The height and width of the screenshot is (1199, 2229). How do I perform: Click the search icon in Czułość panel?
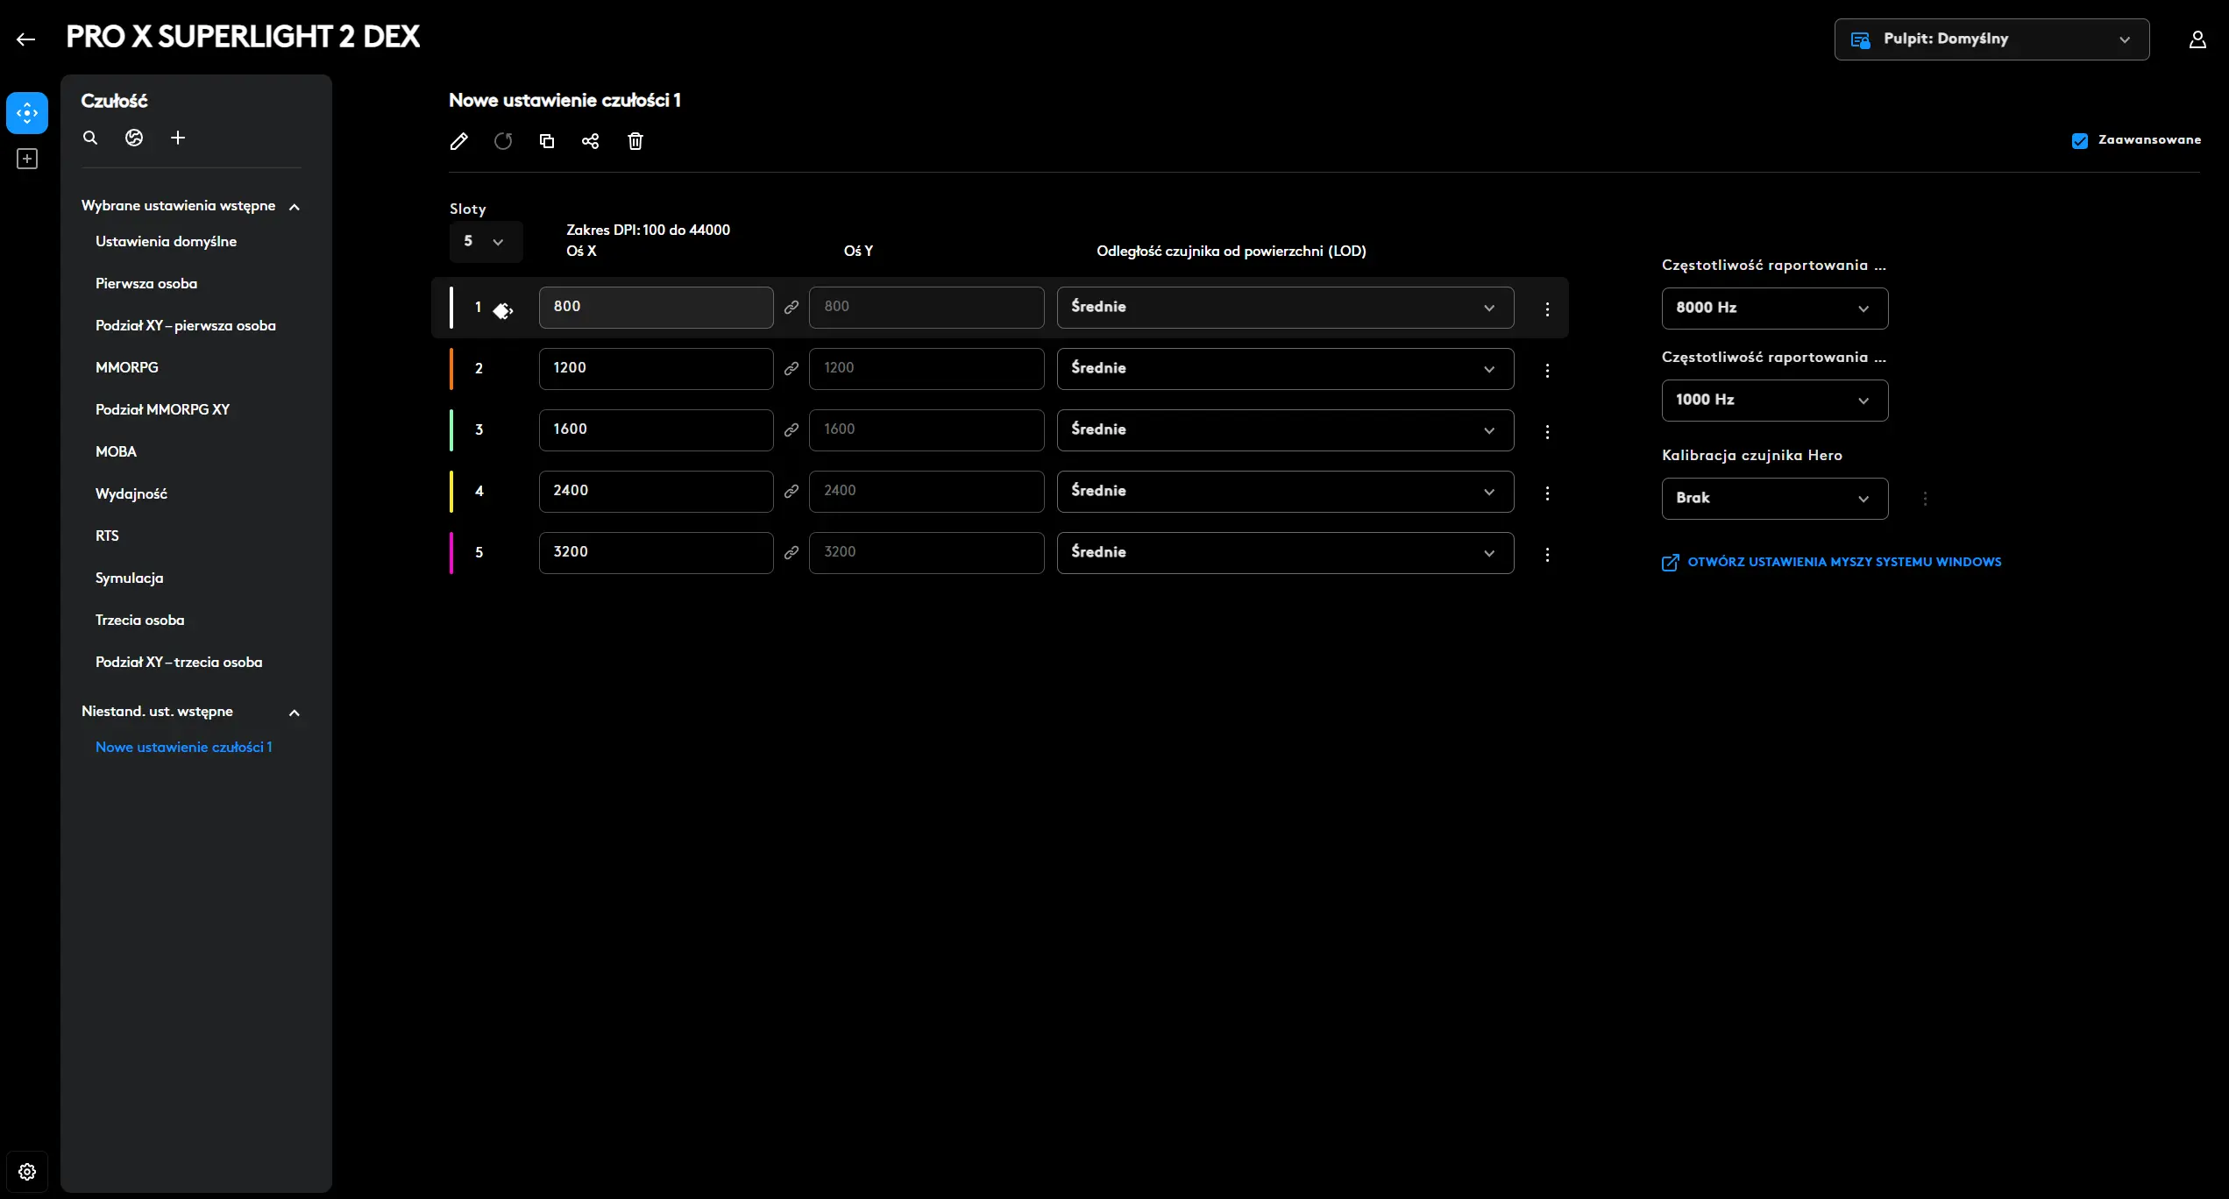pos(90,138)
